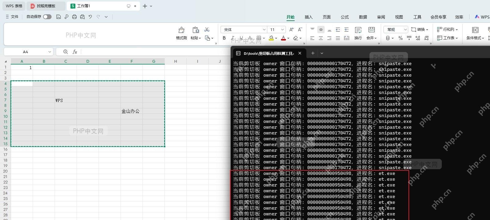Apply Italic formatting
The height and width of the screenshot is (220, 490).
[x=233, y=38]
